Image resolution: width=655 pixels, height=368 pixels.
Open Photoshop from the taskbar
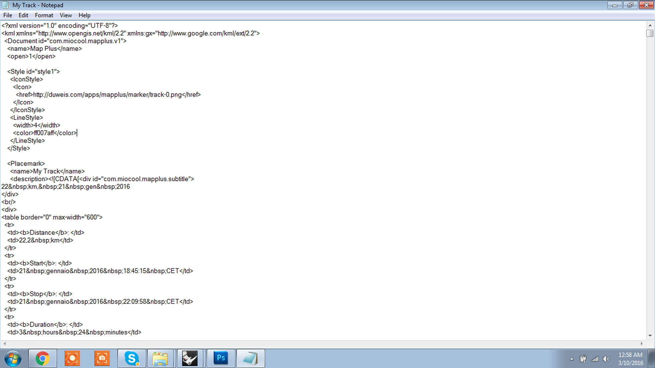221,358
